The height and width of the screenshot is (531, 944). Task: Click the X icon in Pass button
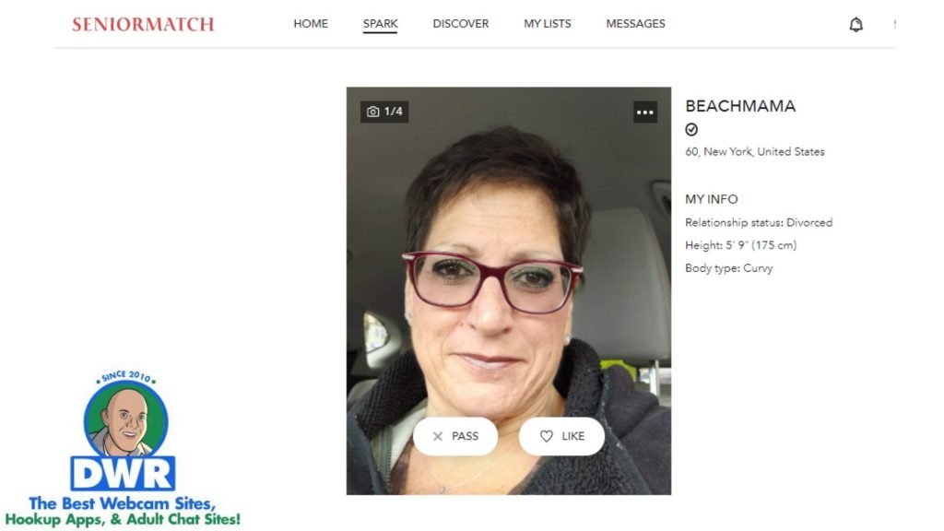438,436
